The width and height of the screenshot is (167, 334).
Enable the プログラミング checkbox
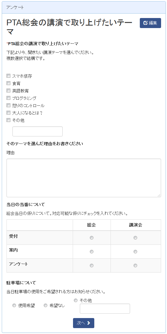(9, 98)
